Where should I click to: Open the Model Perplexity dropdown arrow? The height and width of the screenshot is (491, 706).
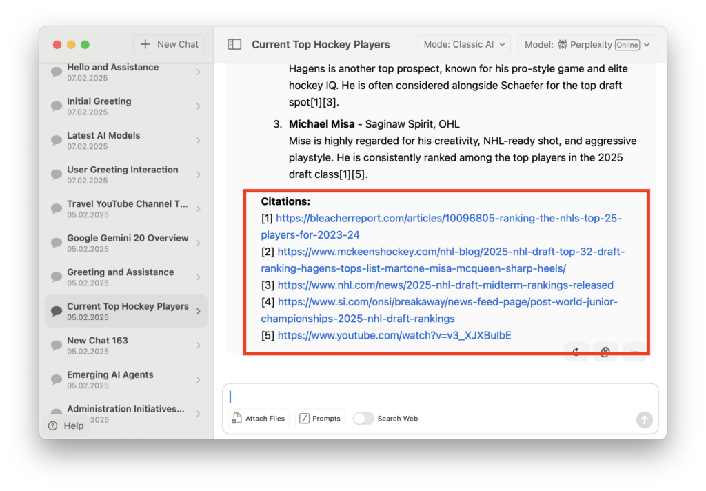[647, 45]
